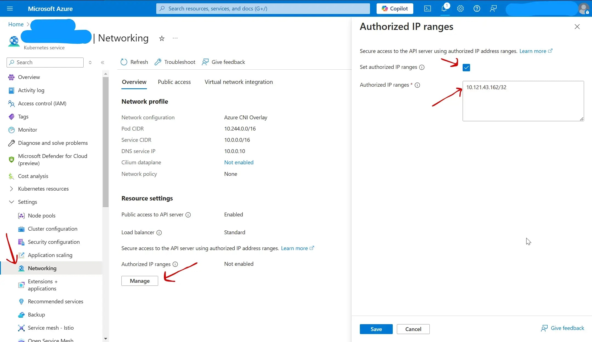Open the Copilot button
The width and height of the screenshot is (592, 342).
coord(395,9)
